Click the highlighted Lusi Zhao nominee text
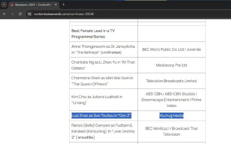The image size is (231, 144). (101, 116)
